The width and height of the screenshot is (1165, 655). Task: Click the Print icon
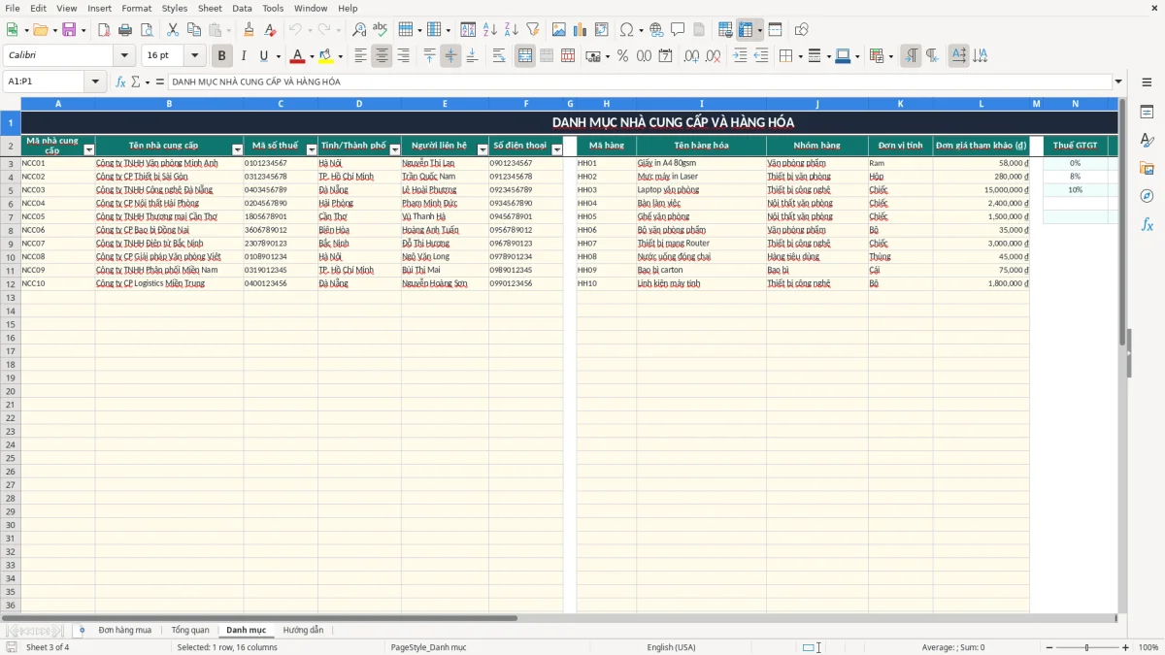click(x=125, y=30)
